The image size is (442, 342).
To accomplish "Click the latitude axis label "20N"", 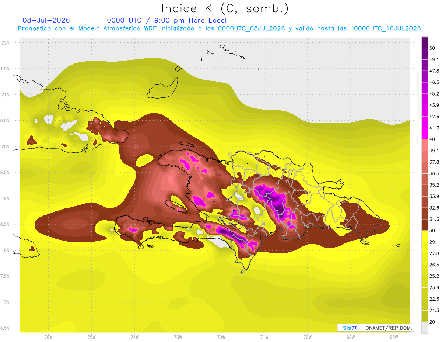I will [x=6, y=146].
